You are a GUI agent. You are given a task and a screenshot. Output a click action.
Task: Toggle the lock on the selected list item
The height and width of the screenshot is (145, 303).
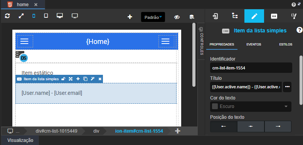click(63, 79)
